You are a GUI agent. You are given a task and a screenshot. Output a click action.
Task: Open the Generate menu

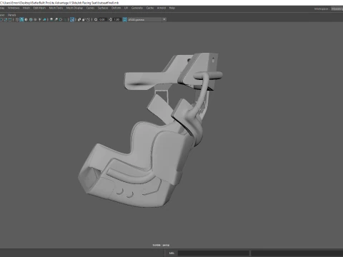coord(137,8)
